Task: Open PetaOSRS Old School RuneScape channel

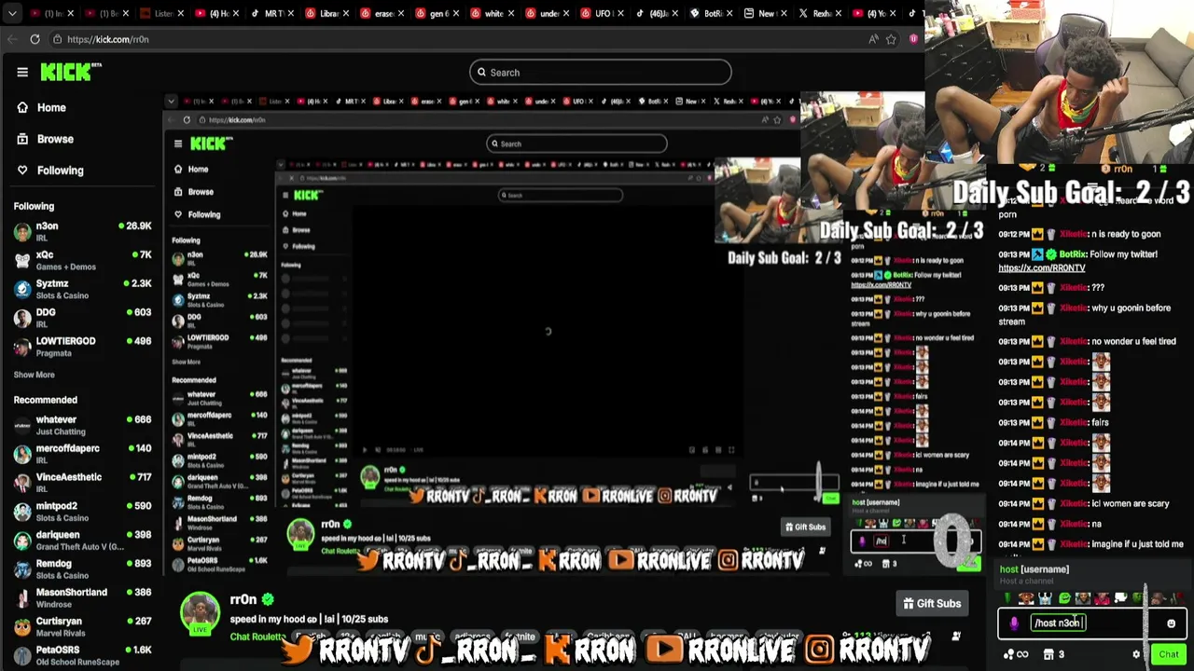Action: click(82, 655)
